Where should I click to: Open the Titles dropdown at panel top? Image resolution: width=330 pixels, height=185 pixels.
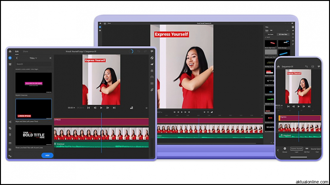point(33,58)
